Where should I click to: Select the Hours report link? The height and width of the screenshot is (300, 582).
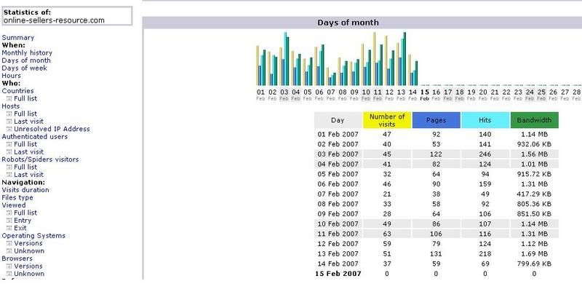(11, 76)
